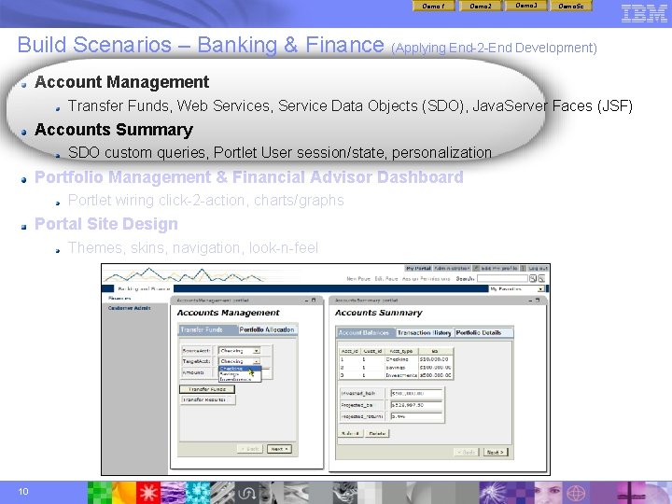Click the Acct_type column header
Screen dimensions: 672x504
tap(401, 351)
